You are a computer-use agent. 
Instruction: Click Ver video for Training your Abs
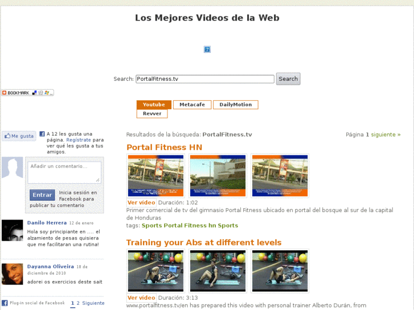pyautogui.click(x=141, y=297)
